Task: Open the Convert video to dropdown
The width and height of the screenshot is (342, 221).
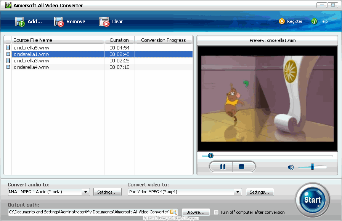Action: (238, 192)
